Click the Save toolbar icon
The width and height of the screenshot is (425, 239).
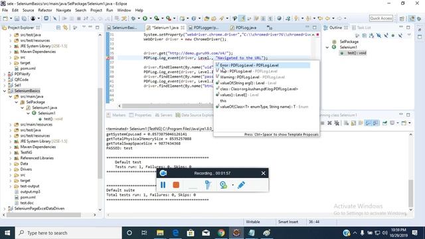pos(17,19)
